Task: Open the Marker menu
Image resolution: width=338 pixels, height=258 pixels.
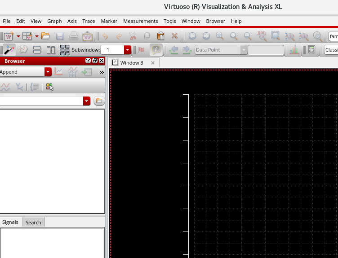Action: (x=109, y=21)
